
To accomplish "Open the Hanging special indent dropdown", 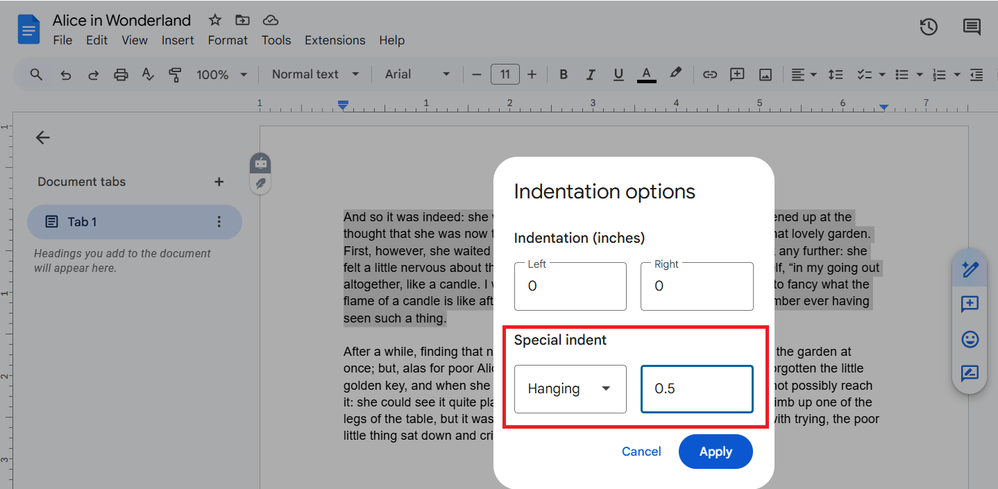I will point(570,388).
